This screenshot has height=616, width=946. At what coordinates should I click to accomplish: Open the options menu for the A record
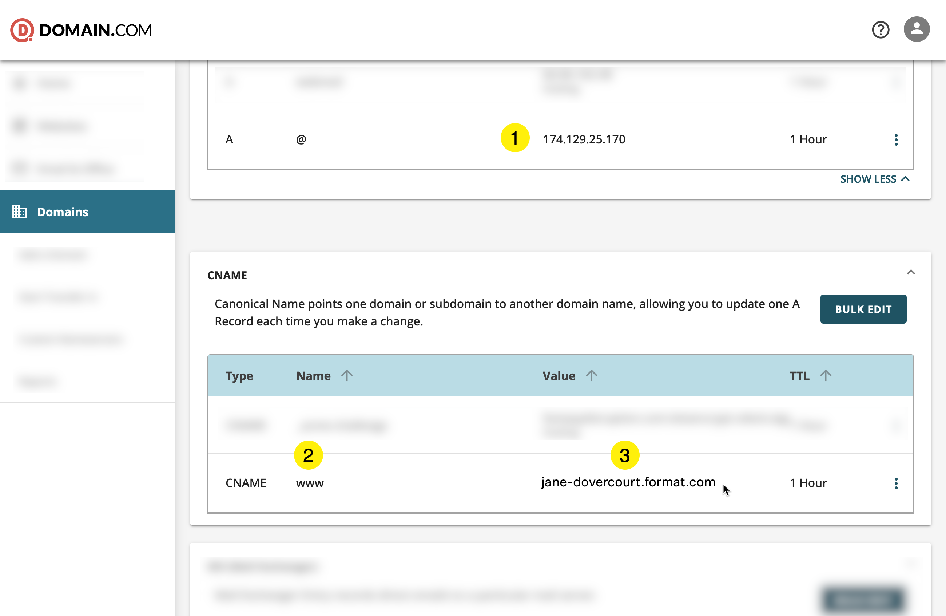pos(896,139)
